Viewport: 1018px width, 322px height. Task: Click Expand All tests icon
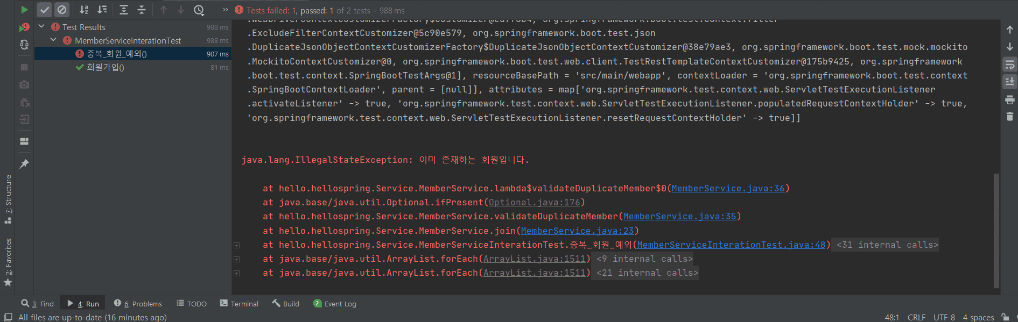pos(123,10)
